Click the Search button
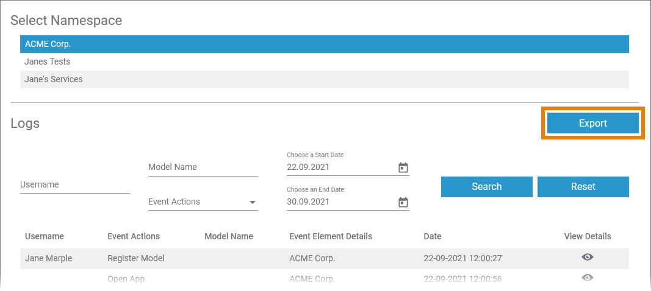Screen dimensions: 651x291 pos(486,187)
